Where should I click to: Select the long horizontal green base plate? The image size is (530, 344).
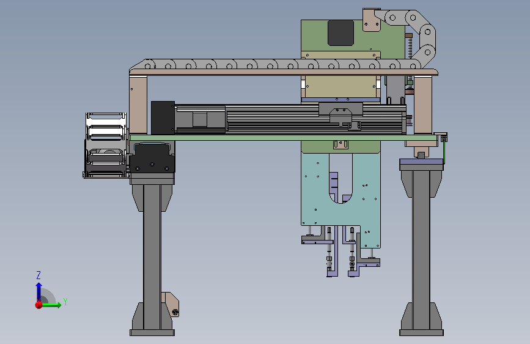284,138
